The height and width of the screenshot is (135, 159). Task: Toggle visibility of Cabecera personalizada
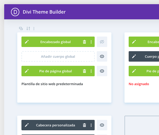tap(102, 125)
